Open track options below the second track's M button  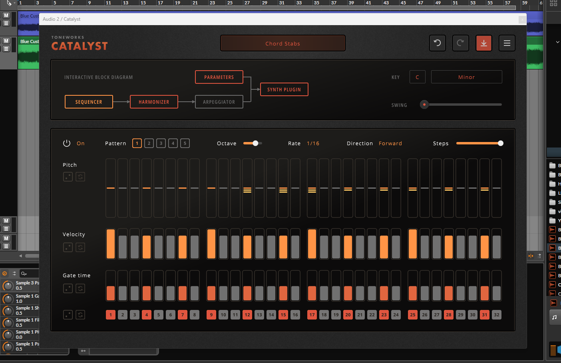click(x=6, y=49)
